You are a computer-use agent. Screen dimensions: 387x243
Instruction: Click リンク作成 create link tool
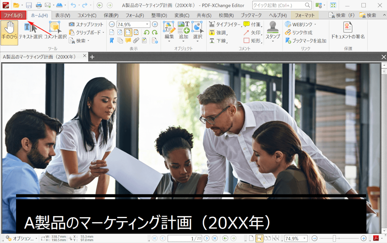pyautogui.click(x=299, y=33)
